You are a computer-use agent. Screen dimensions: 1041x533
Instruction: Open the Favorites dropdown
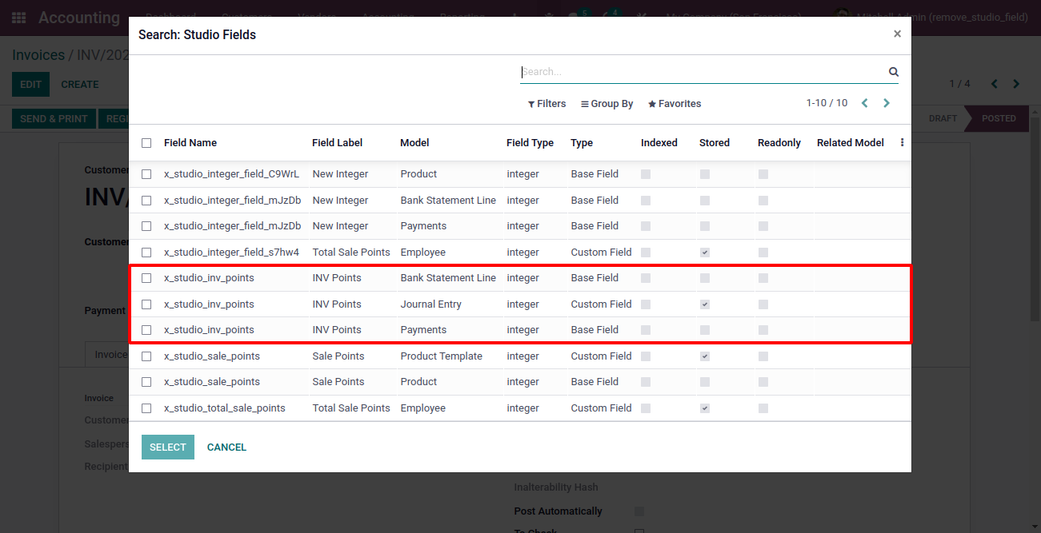pyautogui.click(x=675, y=104)
